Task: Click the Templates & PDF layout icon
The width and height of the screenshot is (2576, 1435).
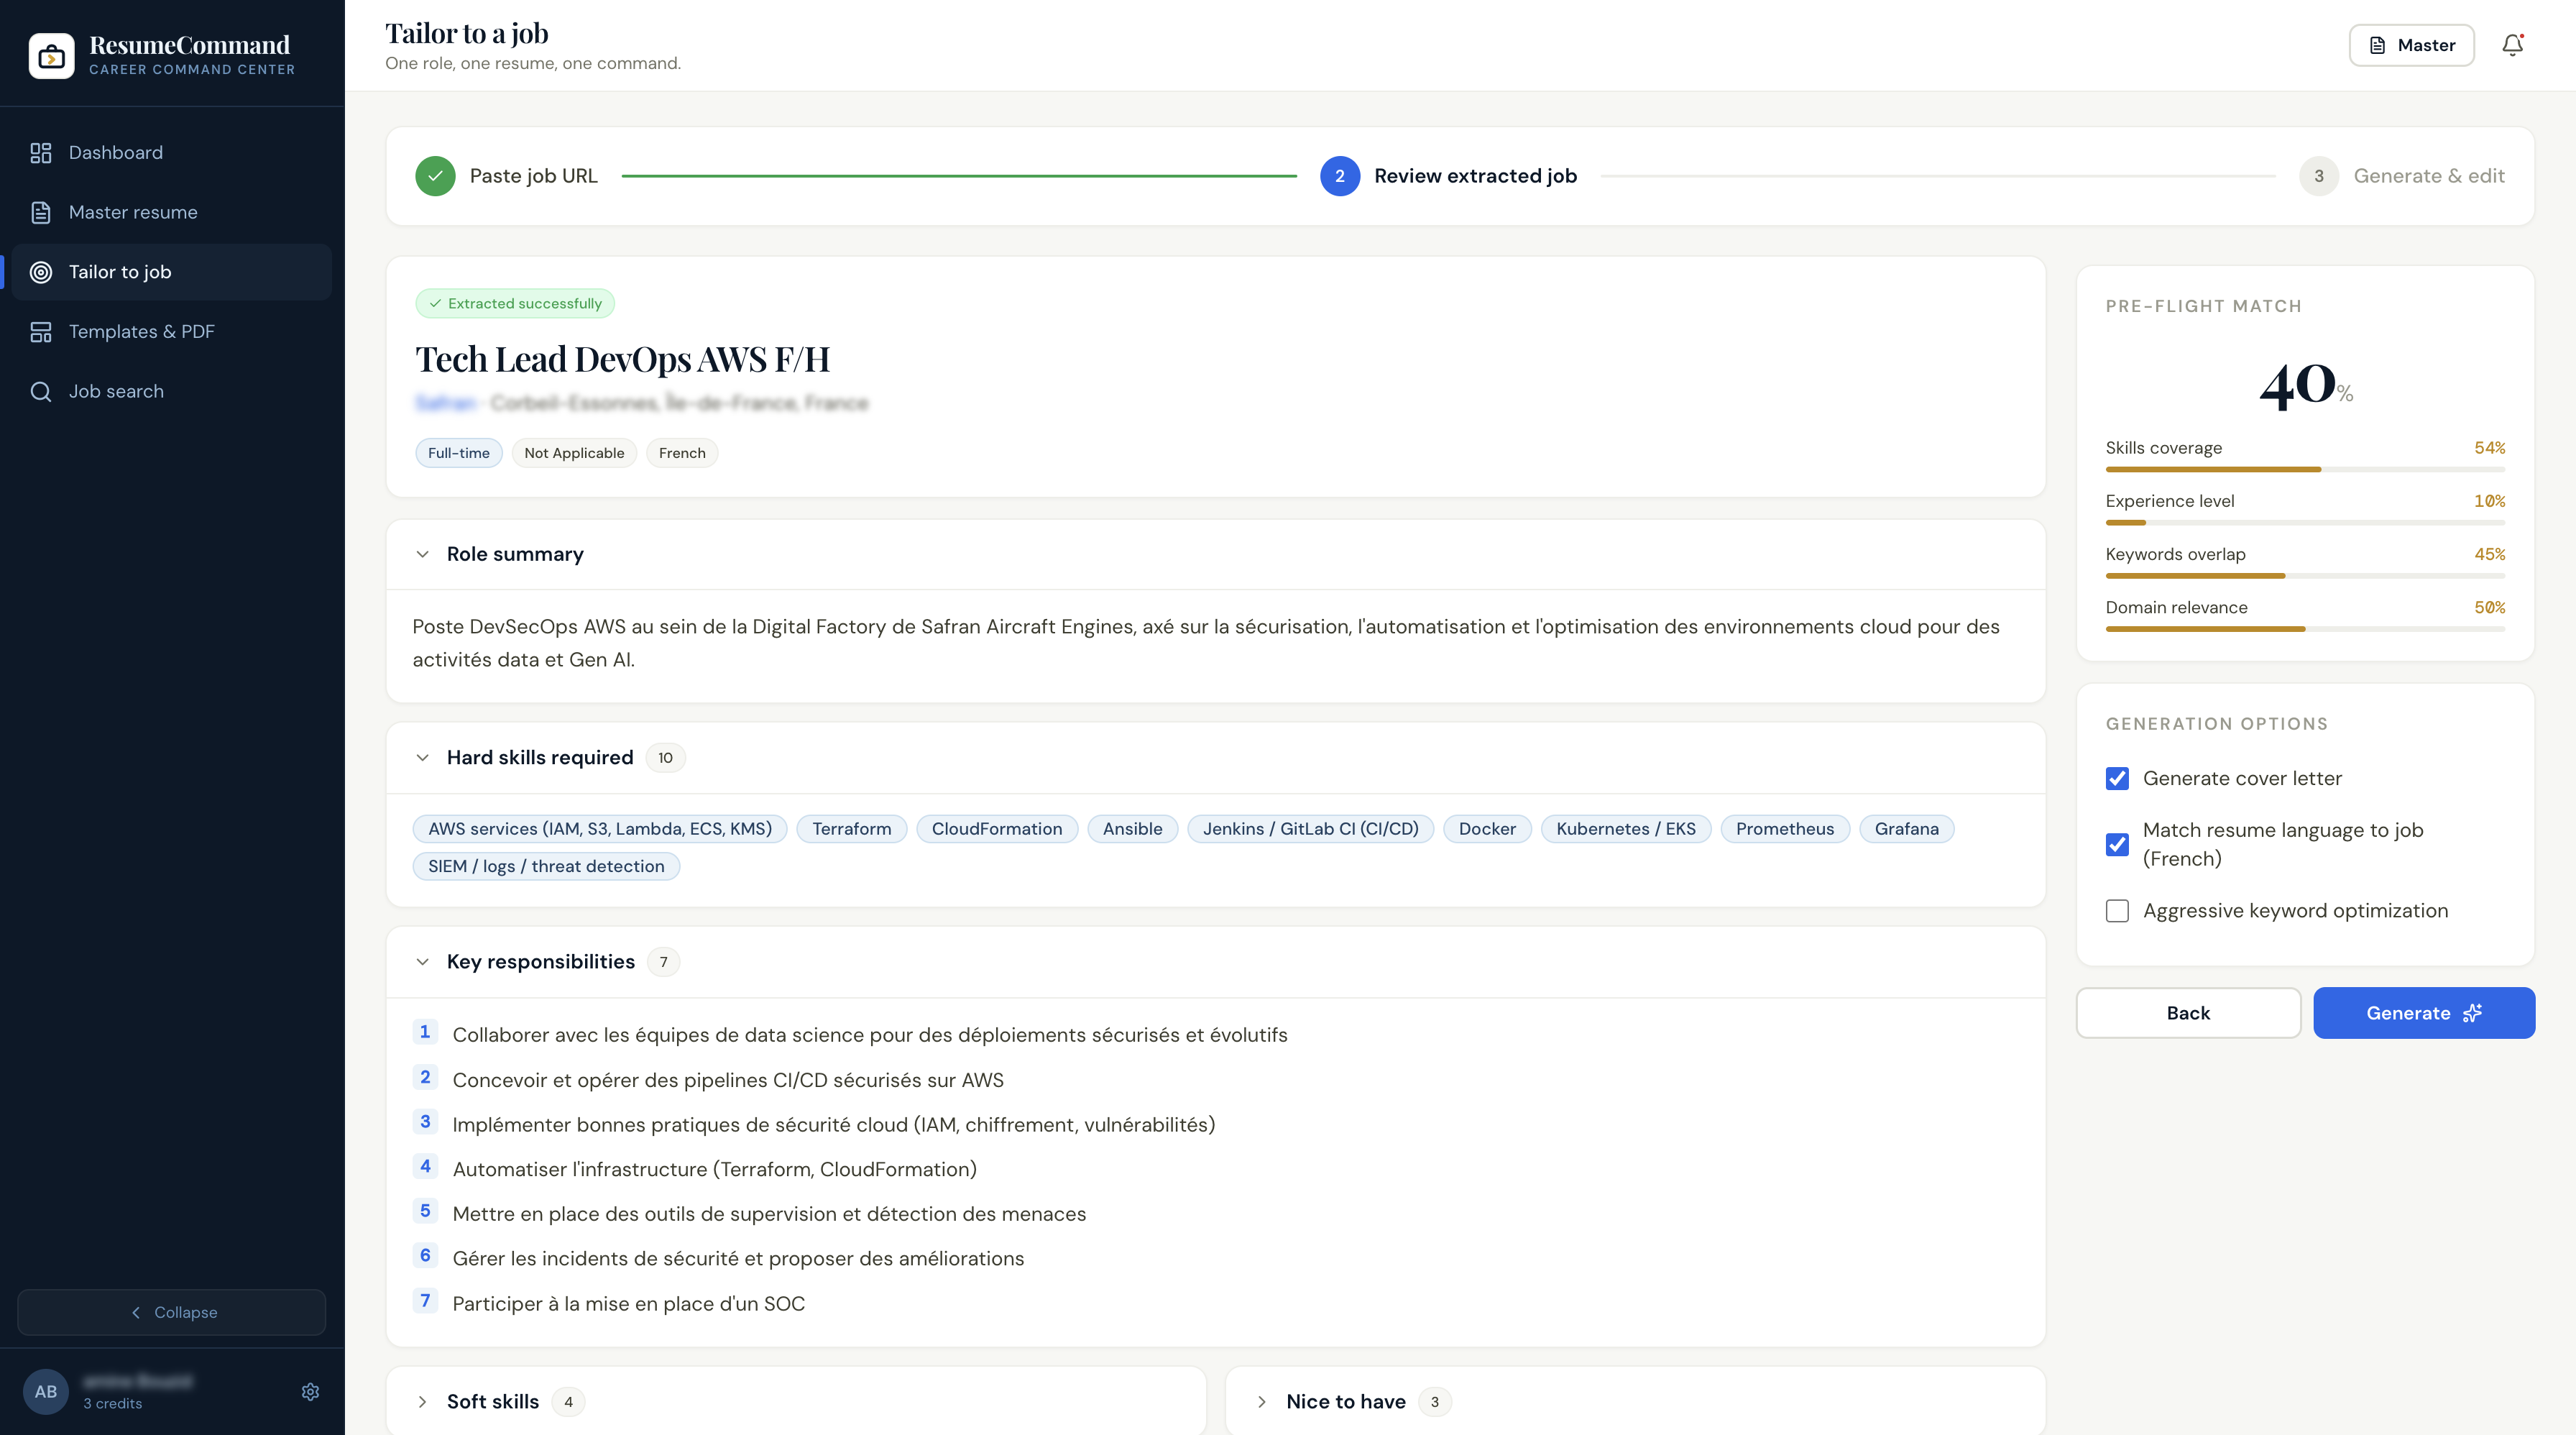Action: click(x=41, y=332)
